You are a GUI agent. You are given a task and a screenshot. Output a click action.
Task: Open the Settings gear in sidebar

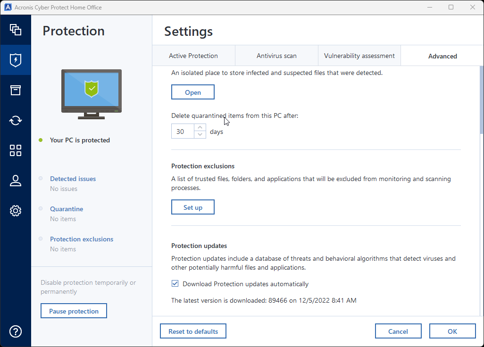point(16,211)
